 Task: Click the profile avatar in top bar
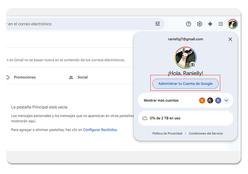click(x=232, y=24)
